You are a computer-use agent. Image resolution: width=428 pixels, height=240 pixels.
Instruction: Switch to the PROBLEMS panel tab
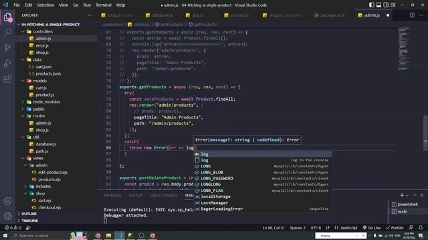[x=112, y=195]
